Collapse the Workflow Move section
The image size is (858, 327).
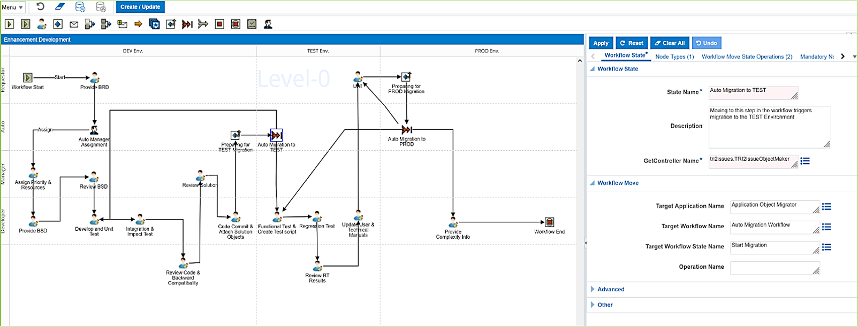(x=593, y=183)
